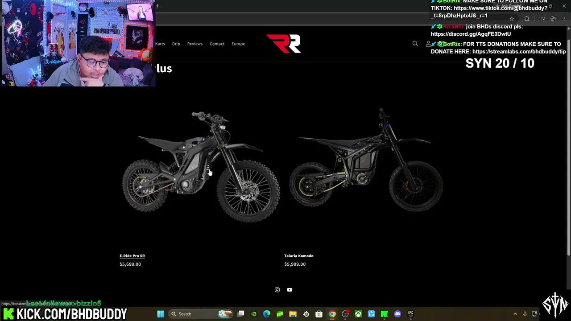
Task: Click the Windows taskbar Search box
Action: (x=201, y=314)
